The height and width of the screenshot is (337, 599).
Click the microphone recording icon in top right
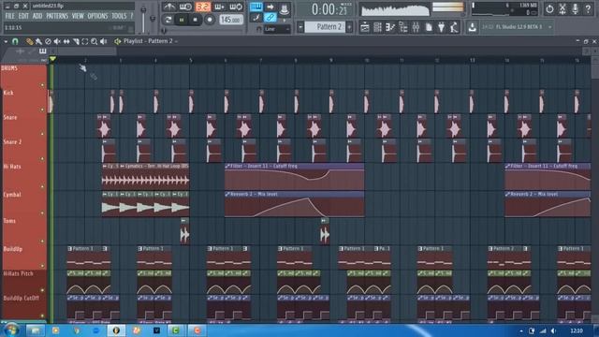[575, 8]
